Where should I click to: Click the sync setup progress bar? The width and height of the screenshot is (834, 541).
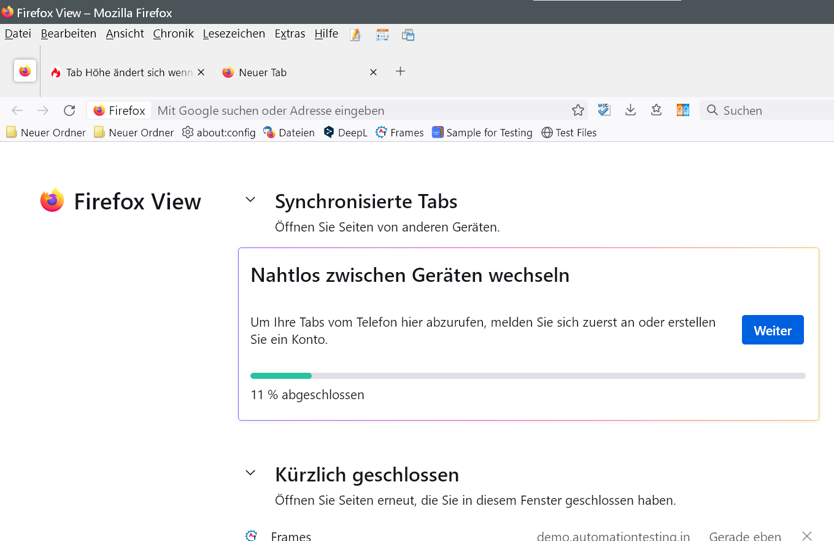528,376
